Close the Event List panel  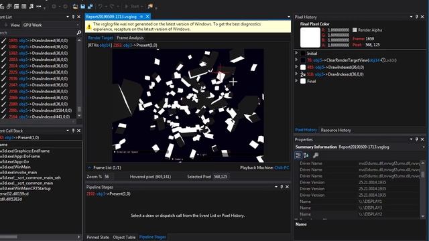pos(79,17)
